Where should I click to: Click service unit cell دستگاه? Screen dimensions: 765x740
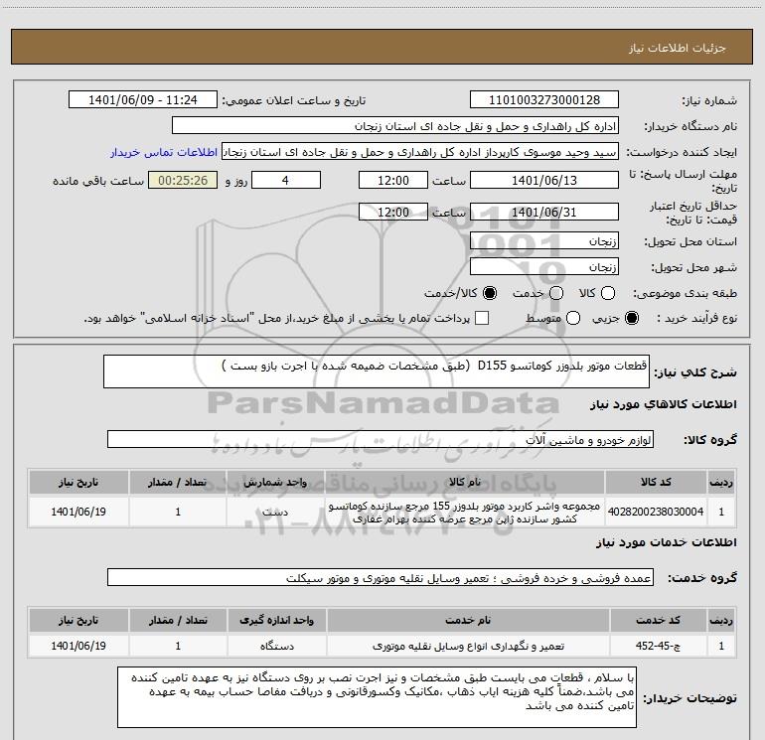coord(276,646)
